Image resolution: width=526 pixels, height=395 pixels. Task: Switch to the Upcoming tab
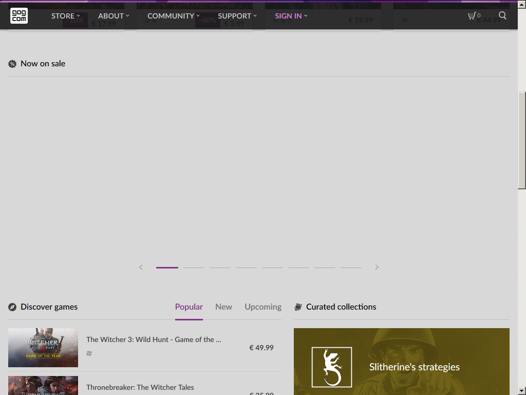pyautogui.click(x=263, y=307)
